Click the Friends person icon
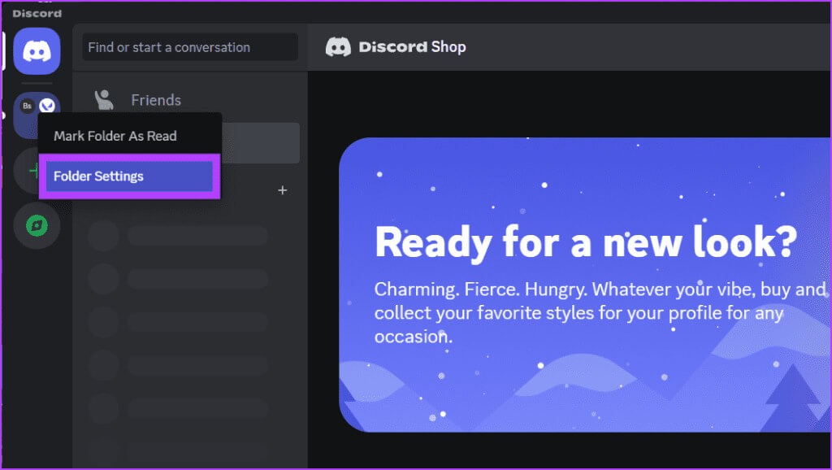This screenshot has height=470, width=832. click(104, 100)
